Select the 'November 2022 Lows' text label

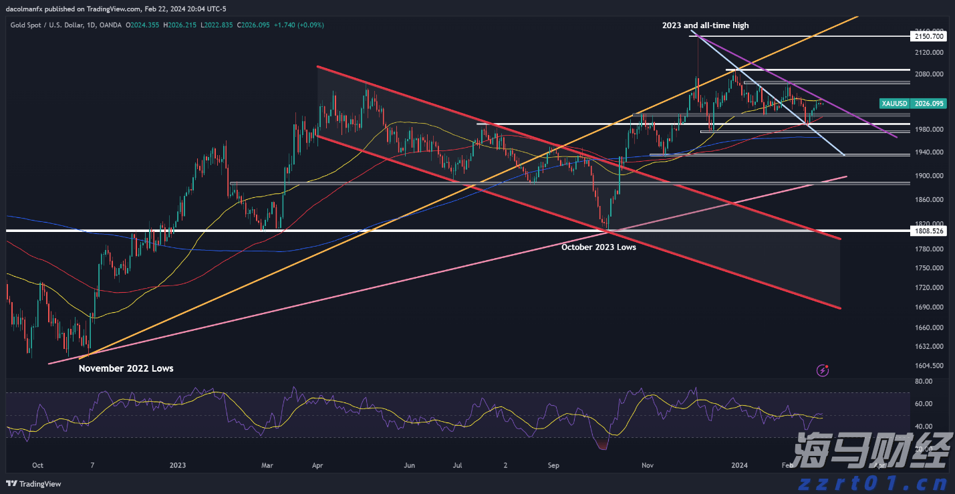coord(126,368)
